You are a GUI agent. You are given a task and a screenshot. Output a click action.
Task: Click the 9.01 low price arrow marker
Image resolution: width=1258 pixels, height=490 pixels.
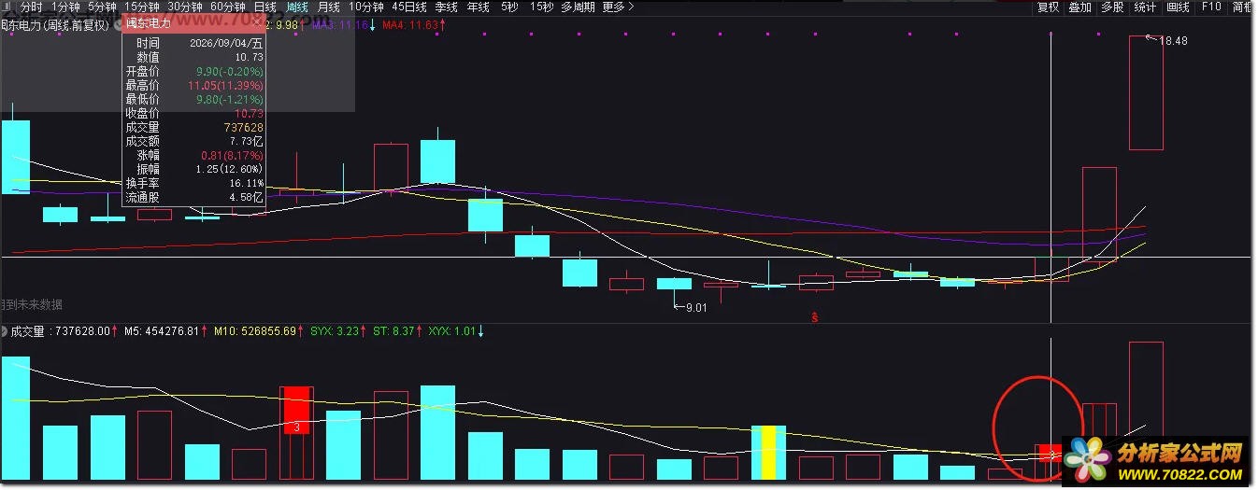click(x=691, y=307)
